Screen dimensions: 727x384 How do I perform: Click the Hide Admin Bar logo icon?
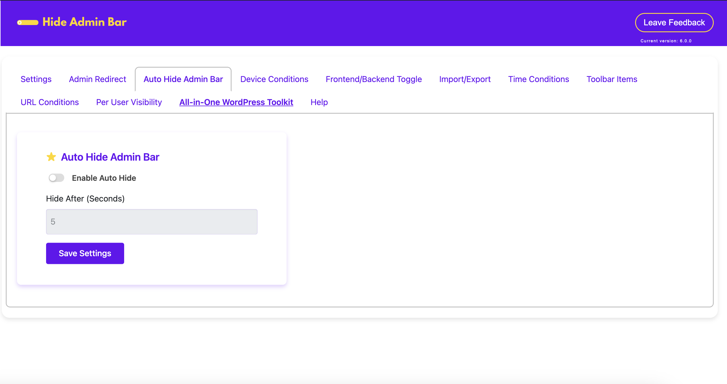point(28,22)
